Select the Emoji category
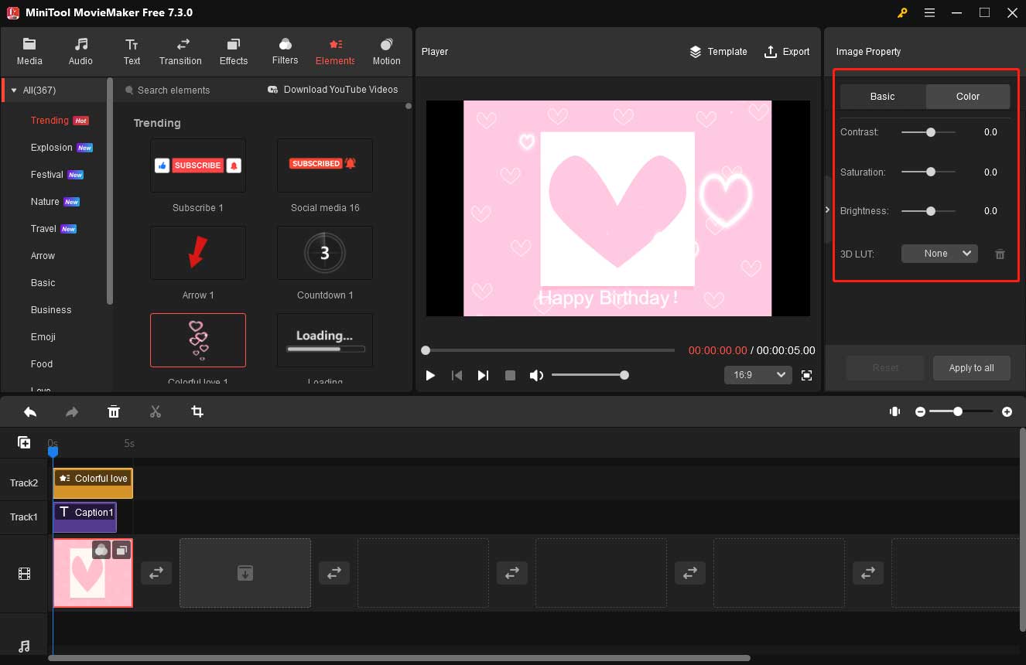Screen dimensions: 1026x665 (x=43, y=337)
